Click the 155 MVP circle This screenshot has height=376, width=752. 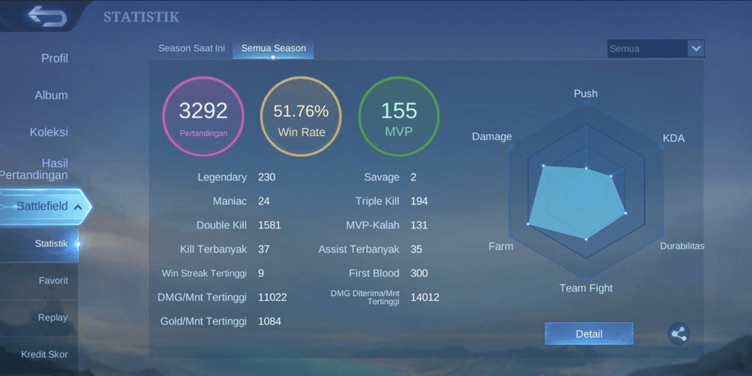point(399,116)
